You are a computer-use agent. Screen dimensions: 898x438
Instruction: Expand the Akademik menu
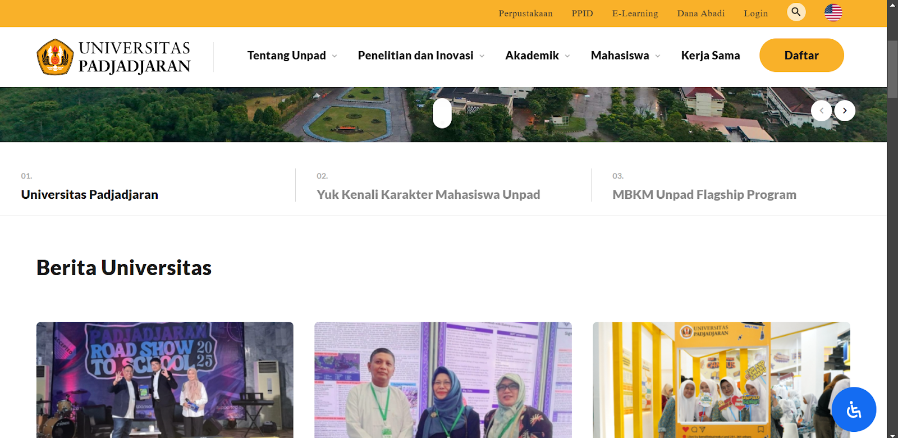click(x=538, y=56)
